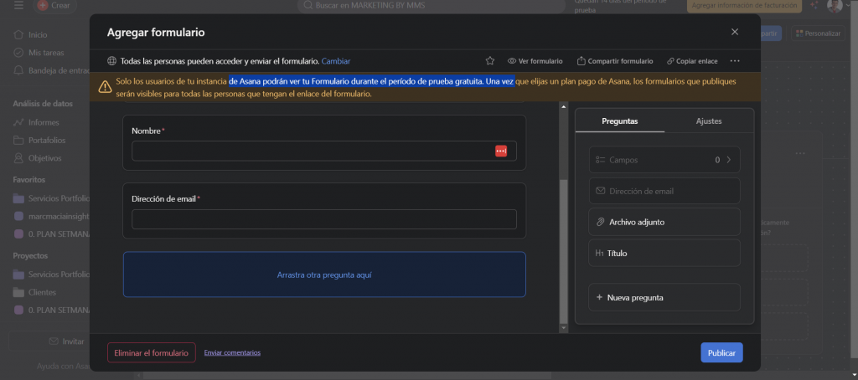Add a Título heading element

tap(664, 253)
